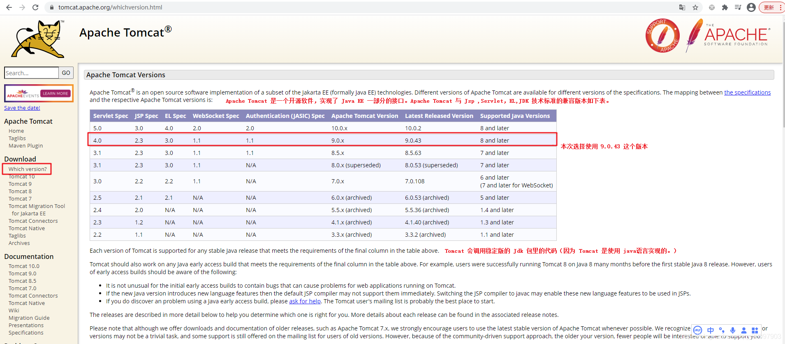
Task: Open Tomcat 8 download page
Action: pyautogui.click(x=20, y=192)
